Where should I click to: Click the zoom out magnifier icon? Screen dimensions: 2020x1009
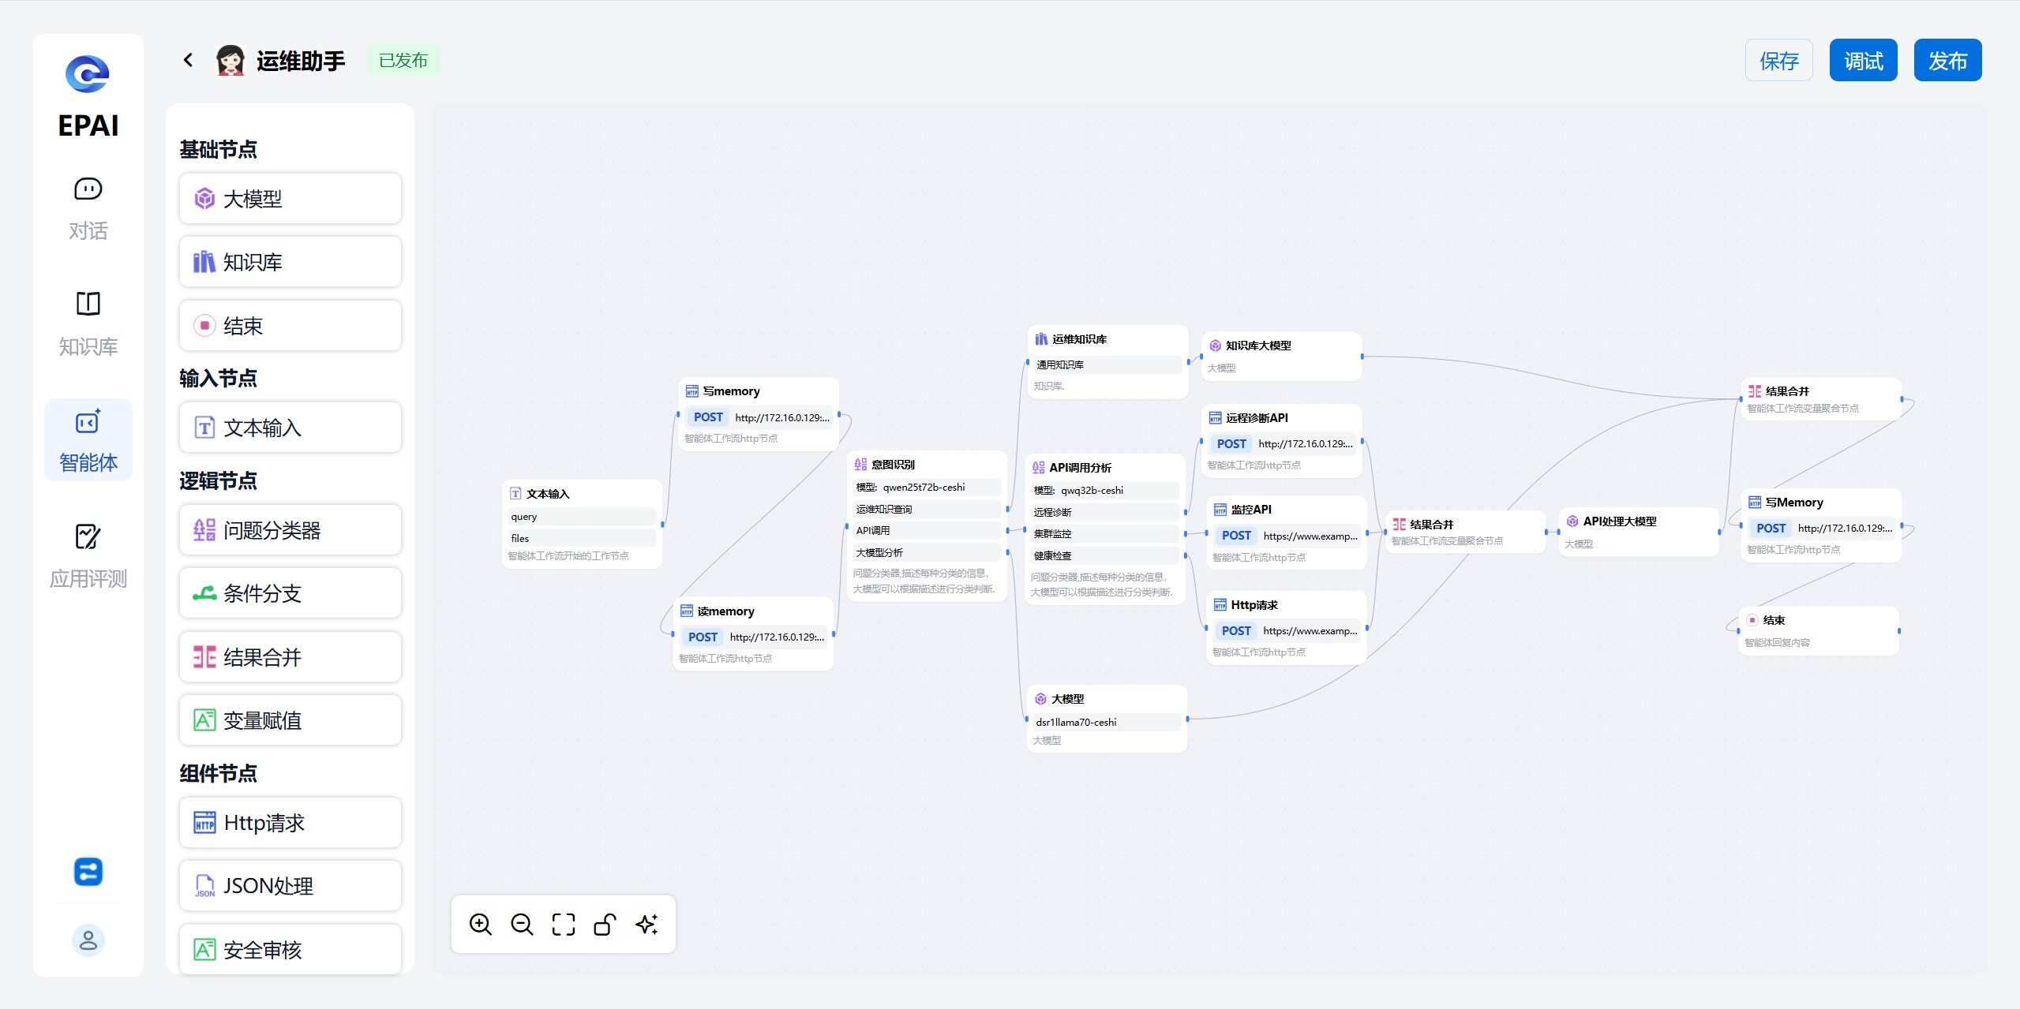click(x=522, y=924)
